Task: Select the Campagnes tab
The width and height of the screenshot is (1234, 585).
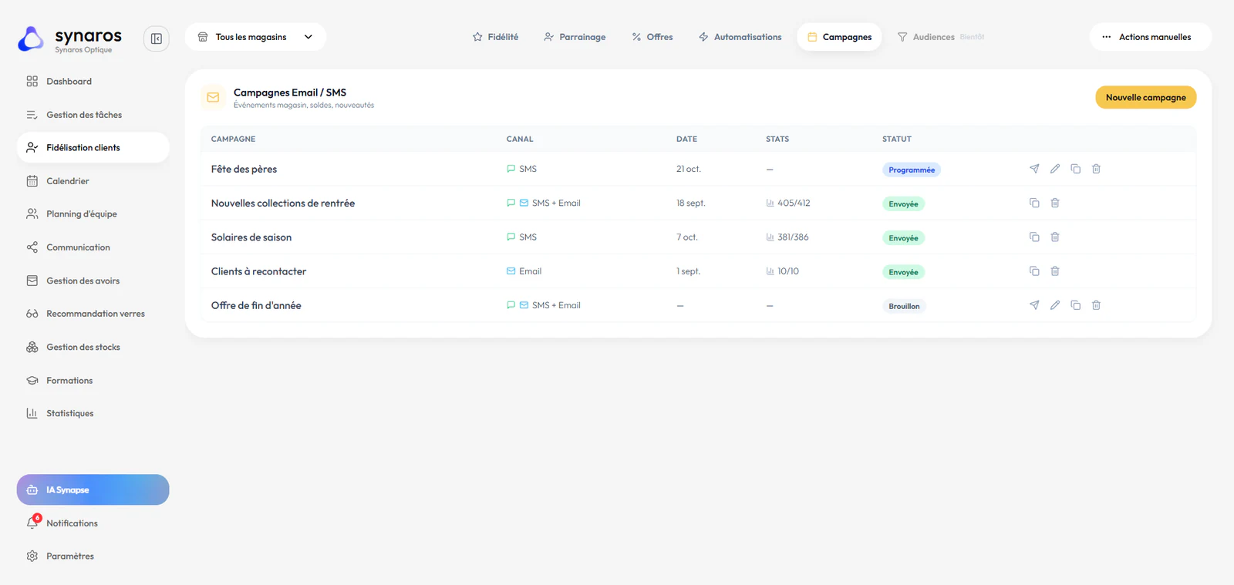Action: pyautogui.click(x=839, y=37)
